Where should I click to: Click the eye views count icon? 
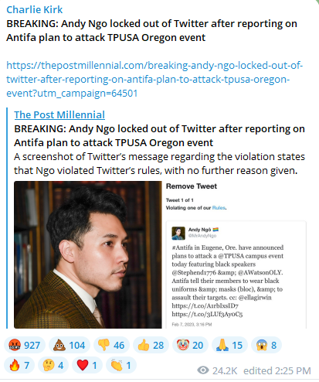tap(203, 370)
